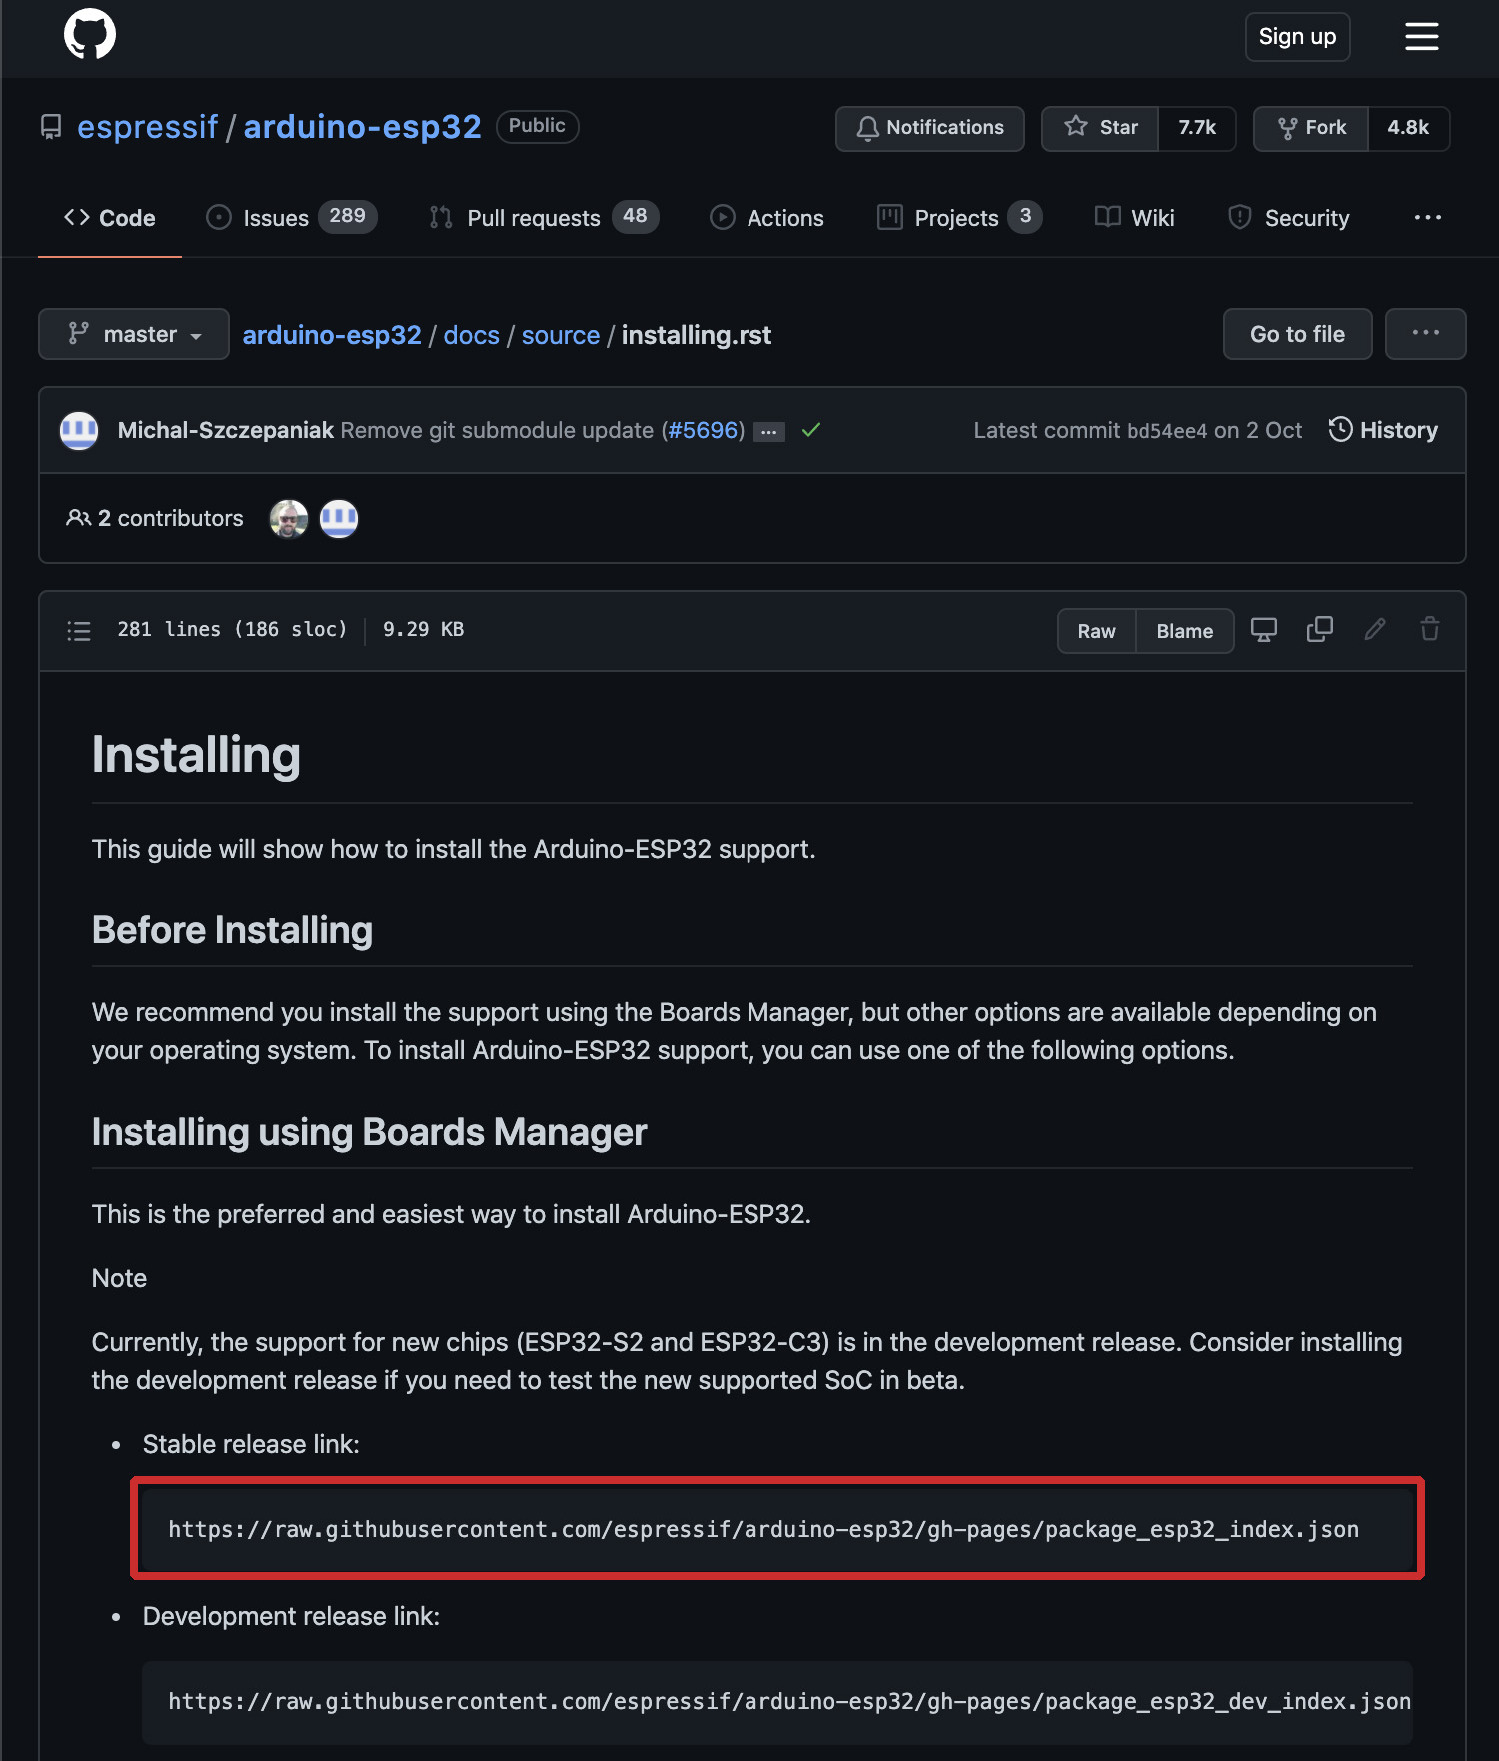The height and width of the screenshot is (1761, 1499).
Task: Copy raw file contents icon
Action: tap(1320, 630)
